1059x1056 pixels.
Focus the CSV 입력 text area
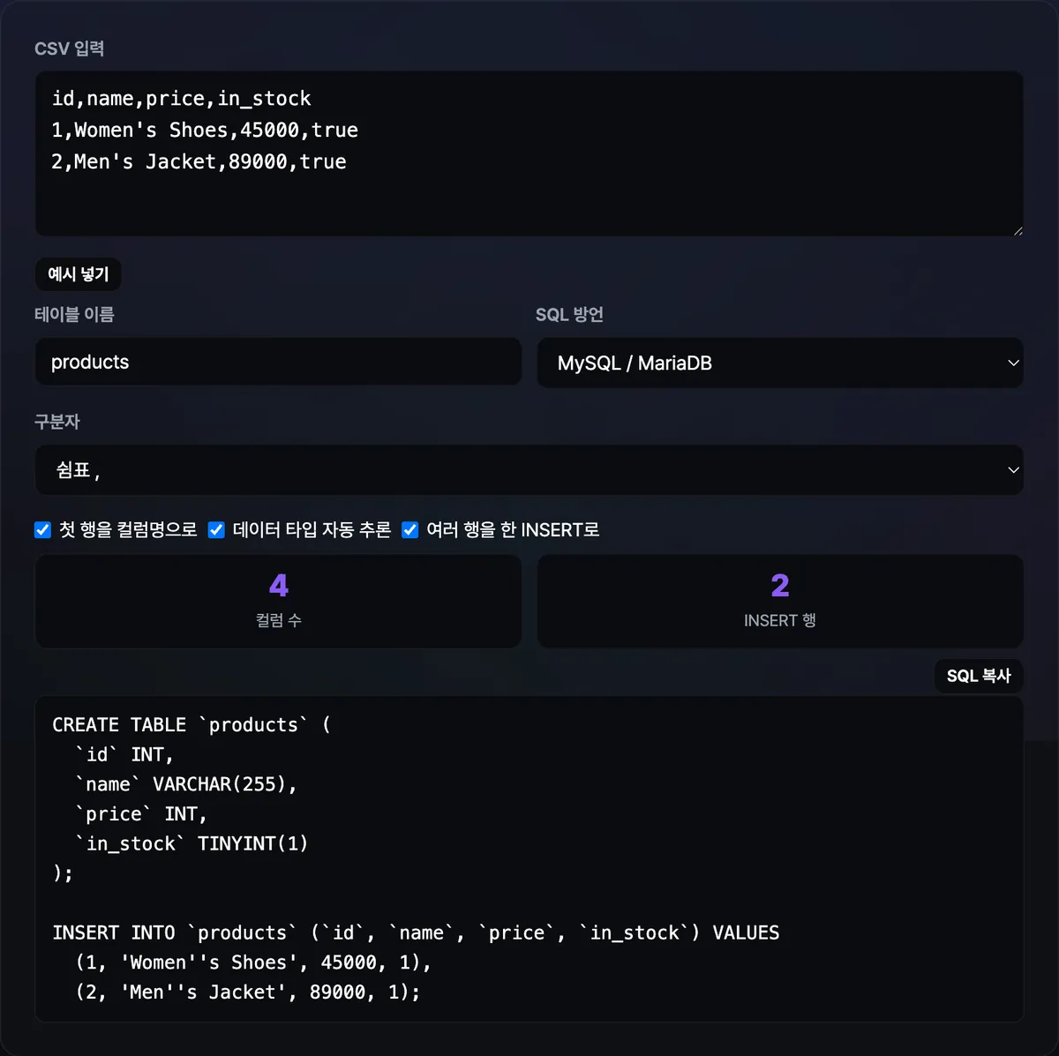tap(529, 154)
